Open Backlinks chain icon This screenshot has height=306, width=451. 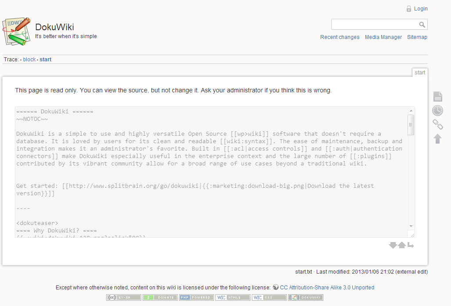tap(438, 125)
